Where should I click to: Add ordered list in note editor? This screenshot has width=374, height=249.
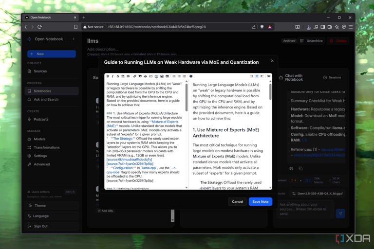point(179,76)
